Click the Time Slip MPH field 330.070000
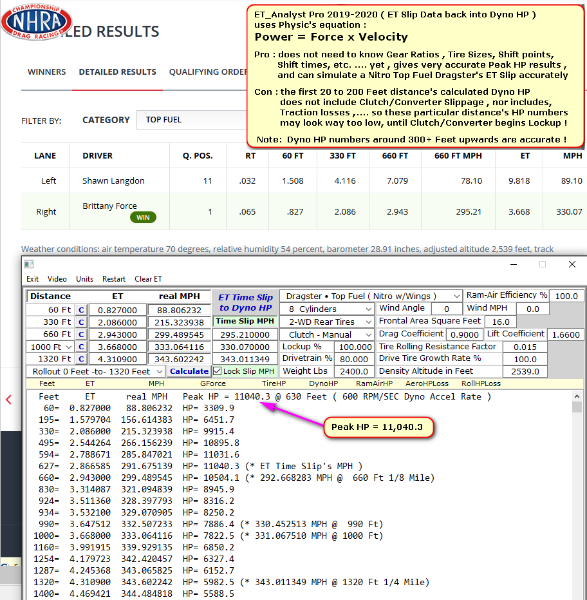Viewport: 587px width, 600px height. coord(245,347)
